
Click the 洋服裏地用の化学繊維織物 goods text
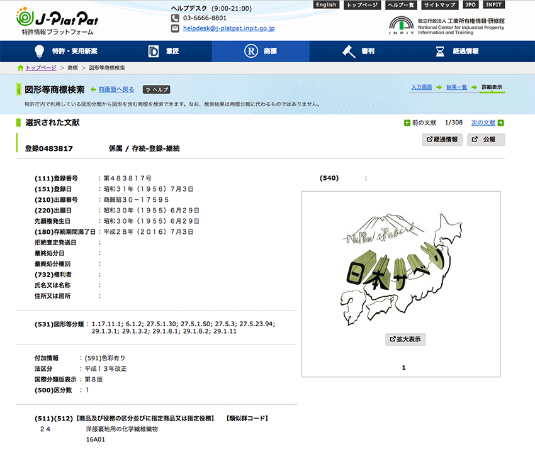[x=122, y=429]
